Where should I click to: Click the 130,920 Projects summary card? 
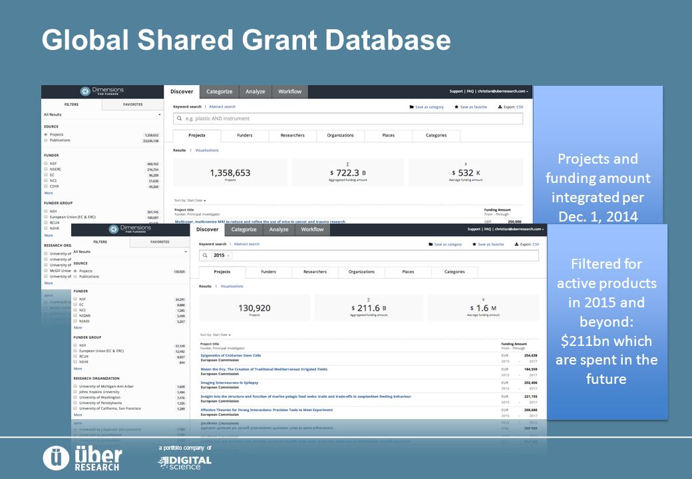point(254,308)
